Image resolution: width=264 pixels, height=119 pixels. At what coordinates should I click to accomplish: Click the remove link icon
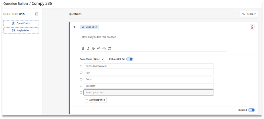coord(104,48)
